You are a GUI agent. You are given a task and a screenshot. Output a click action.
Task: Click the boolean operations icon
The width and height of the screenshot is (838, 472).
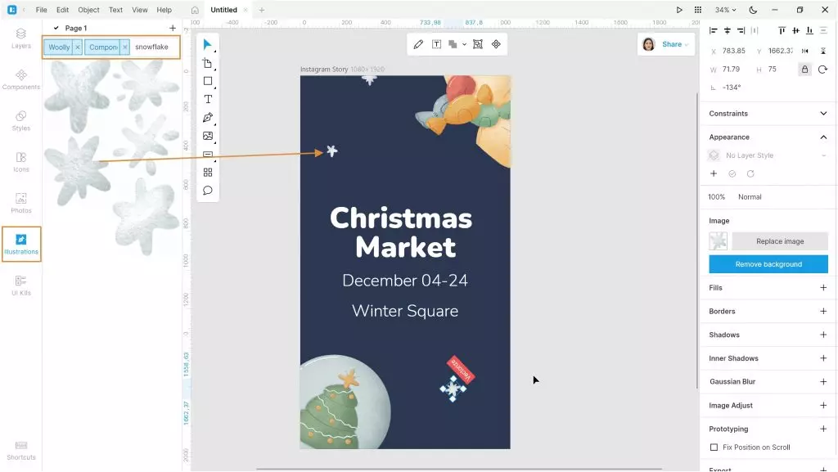pyautogui.click(x=453, y=44)
